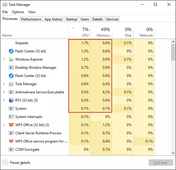Switch to the Startup tab

point(72,19)
